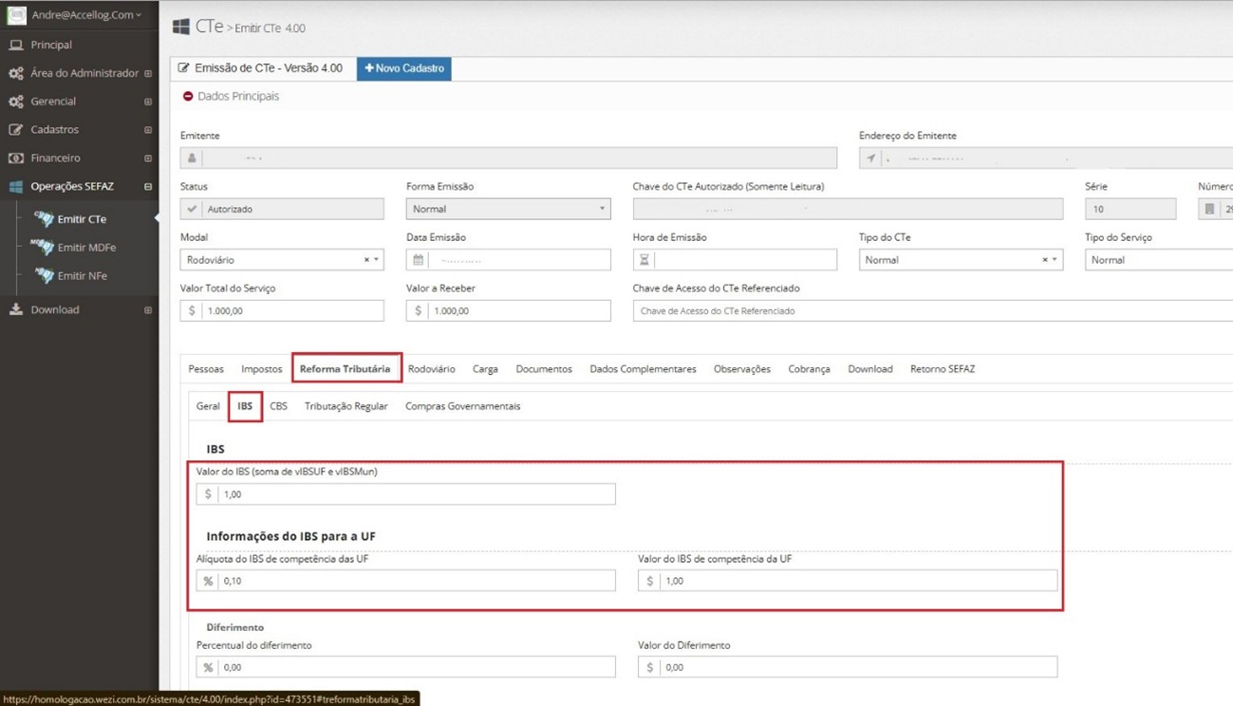Switch to the Impostos tab

click(x=261, y=369)
